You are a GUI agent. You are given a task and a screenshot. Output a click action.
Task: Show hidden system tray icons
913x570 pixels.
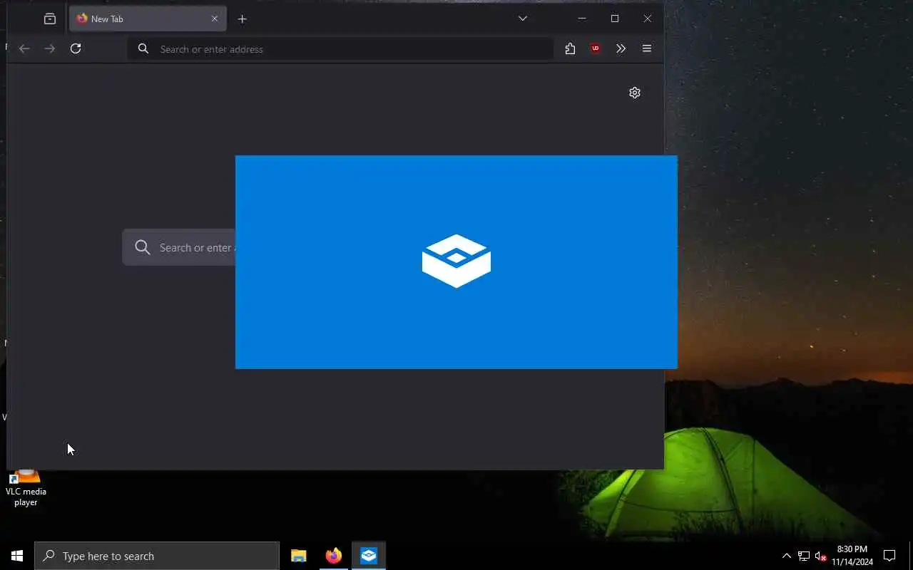(787, 556)
